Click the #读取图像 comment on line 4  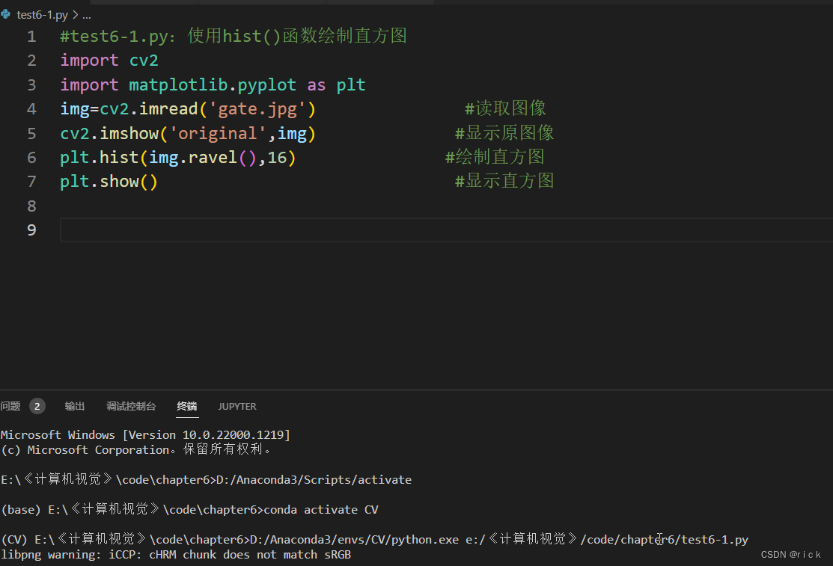(505, 108)
